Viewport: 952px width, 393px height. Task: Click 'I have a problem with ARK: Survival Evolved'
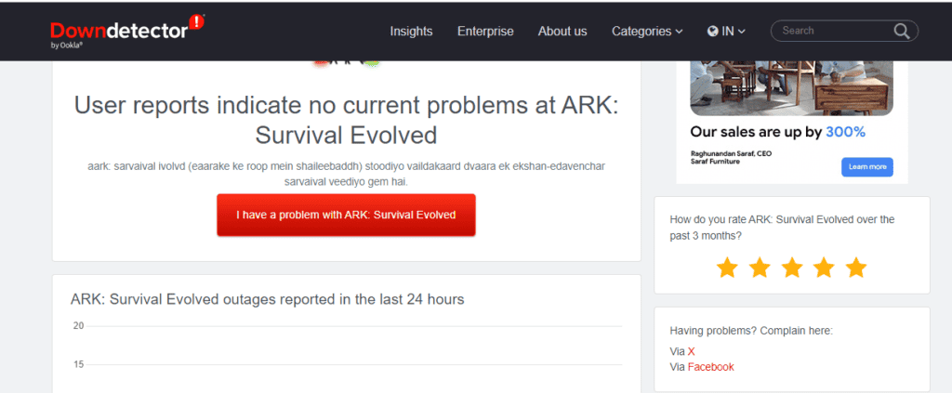(x=346, y=215)
